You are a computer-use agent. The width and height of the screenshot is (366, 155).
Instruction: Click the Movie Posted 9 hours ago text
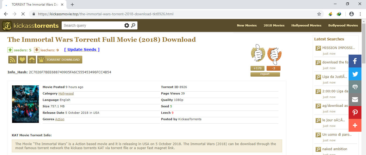[63, 87]
